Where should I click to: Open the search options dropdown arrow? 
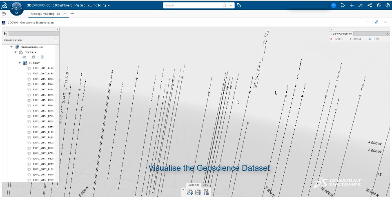231,5
